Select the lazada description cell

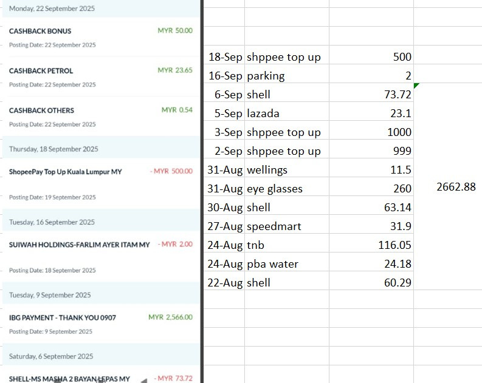tap(287, 112)
